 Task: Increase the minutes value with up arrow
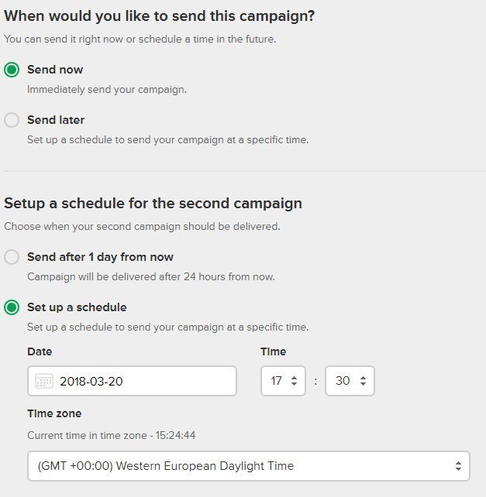(364, 378)
